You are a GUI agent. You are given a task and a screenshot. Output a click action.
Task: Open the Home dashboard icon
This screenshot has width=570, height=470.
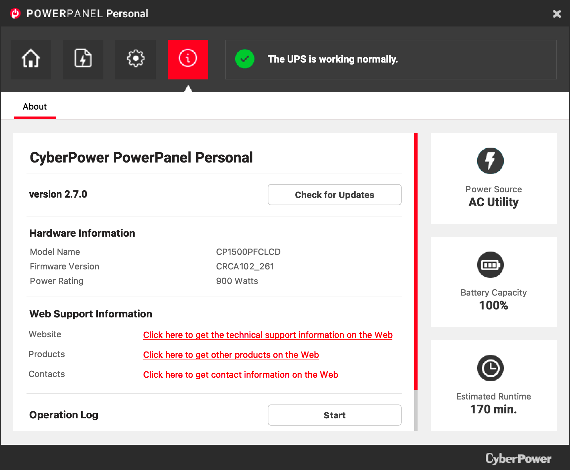[x=31, y=59]
